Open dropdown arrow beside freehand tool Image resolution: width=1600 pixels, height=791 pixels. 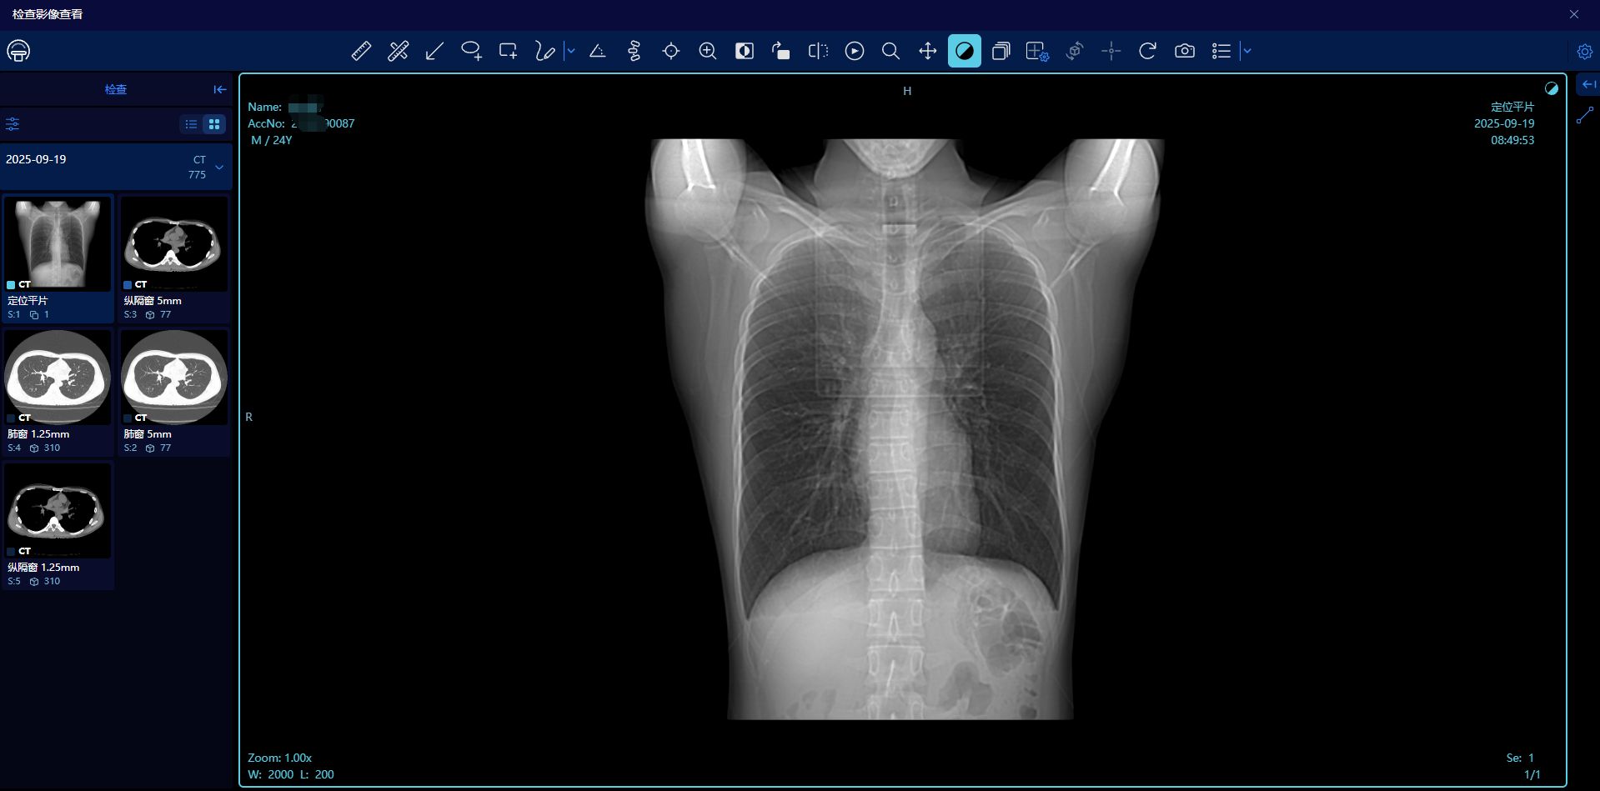click(x=571, y=51)
